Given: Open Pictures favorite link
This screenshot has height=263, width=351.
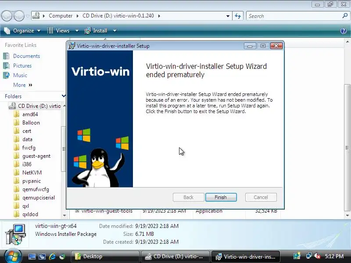Looking at the screenshot, I should [x=22, y=66].
